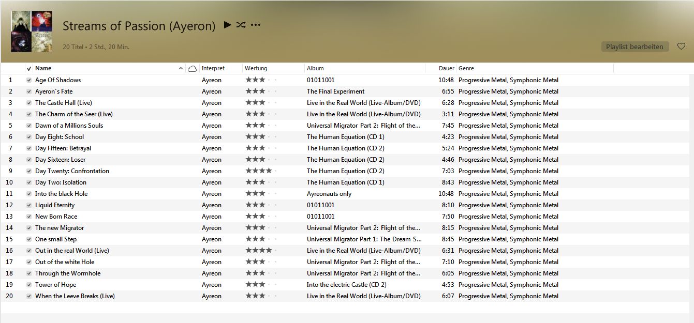Select the song Age Of Shadows
Screen dimensions: 694x323
(58, 80)
